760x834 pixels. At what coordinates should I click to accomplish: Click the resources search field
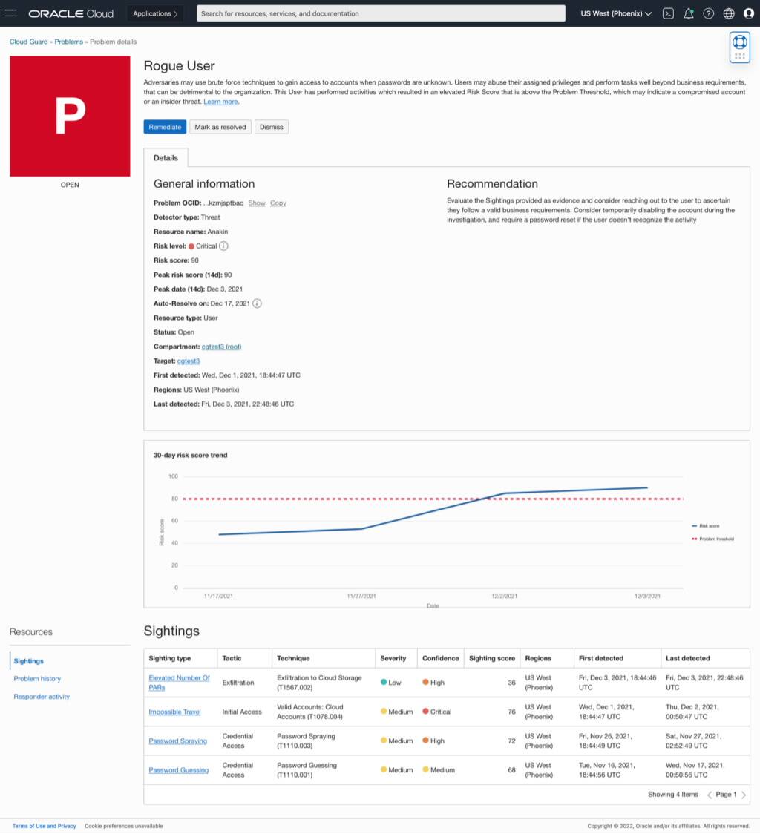380,13
